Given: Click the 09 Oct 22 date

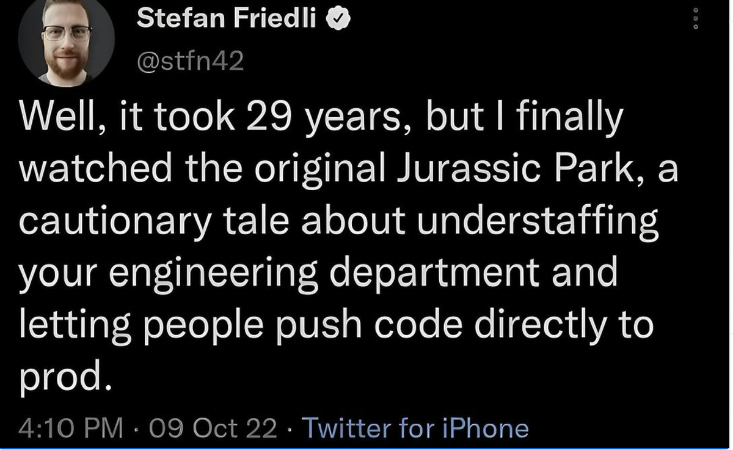Looking at the screenshot, I should coord(212,428).
